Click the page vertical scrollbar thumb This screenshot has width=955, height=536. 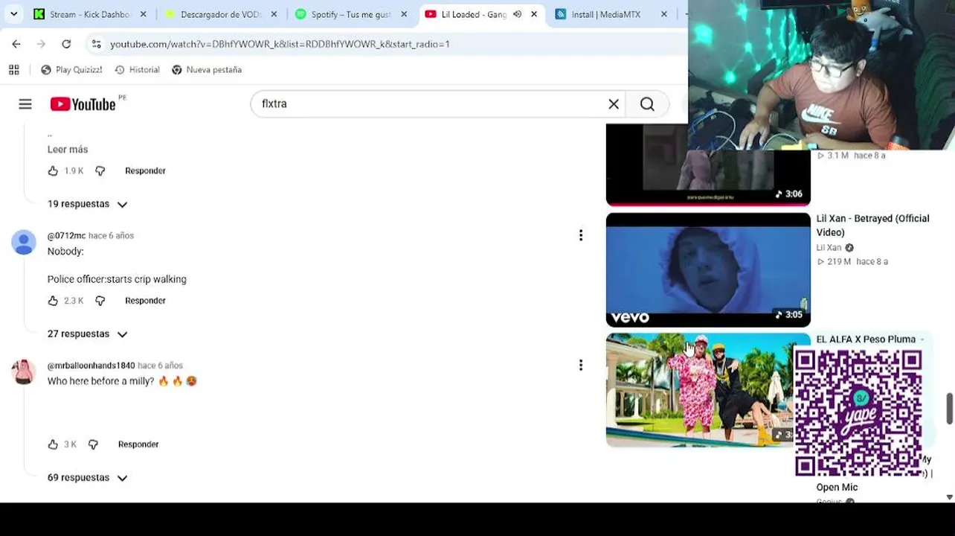[x=949, y=408]
